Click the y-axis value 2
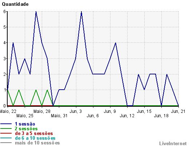189x147 pixels. pyautogui.click(x=4, y=74)
